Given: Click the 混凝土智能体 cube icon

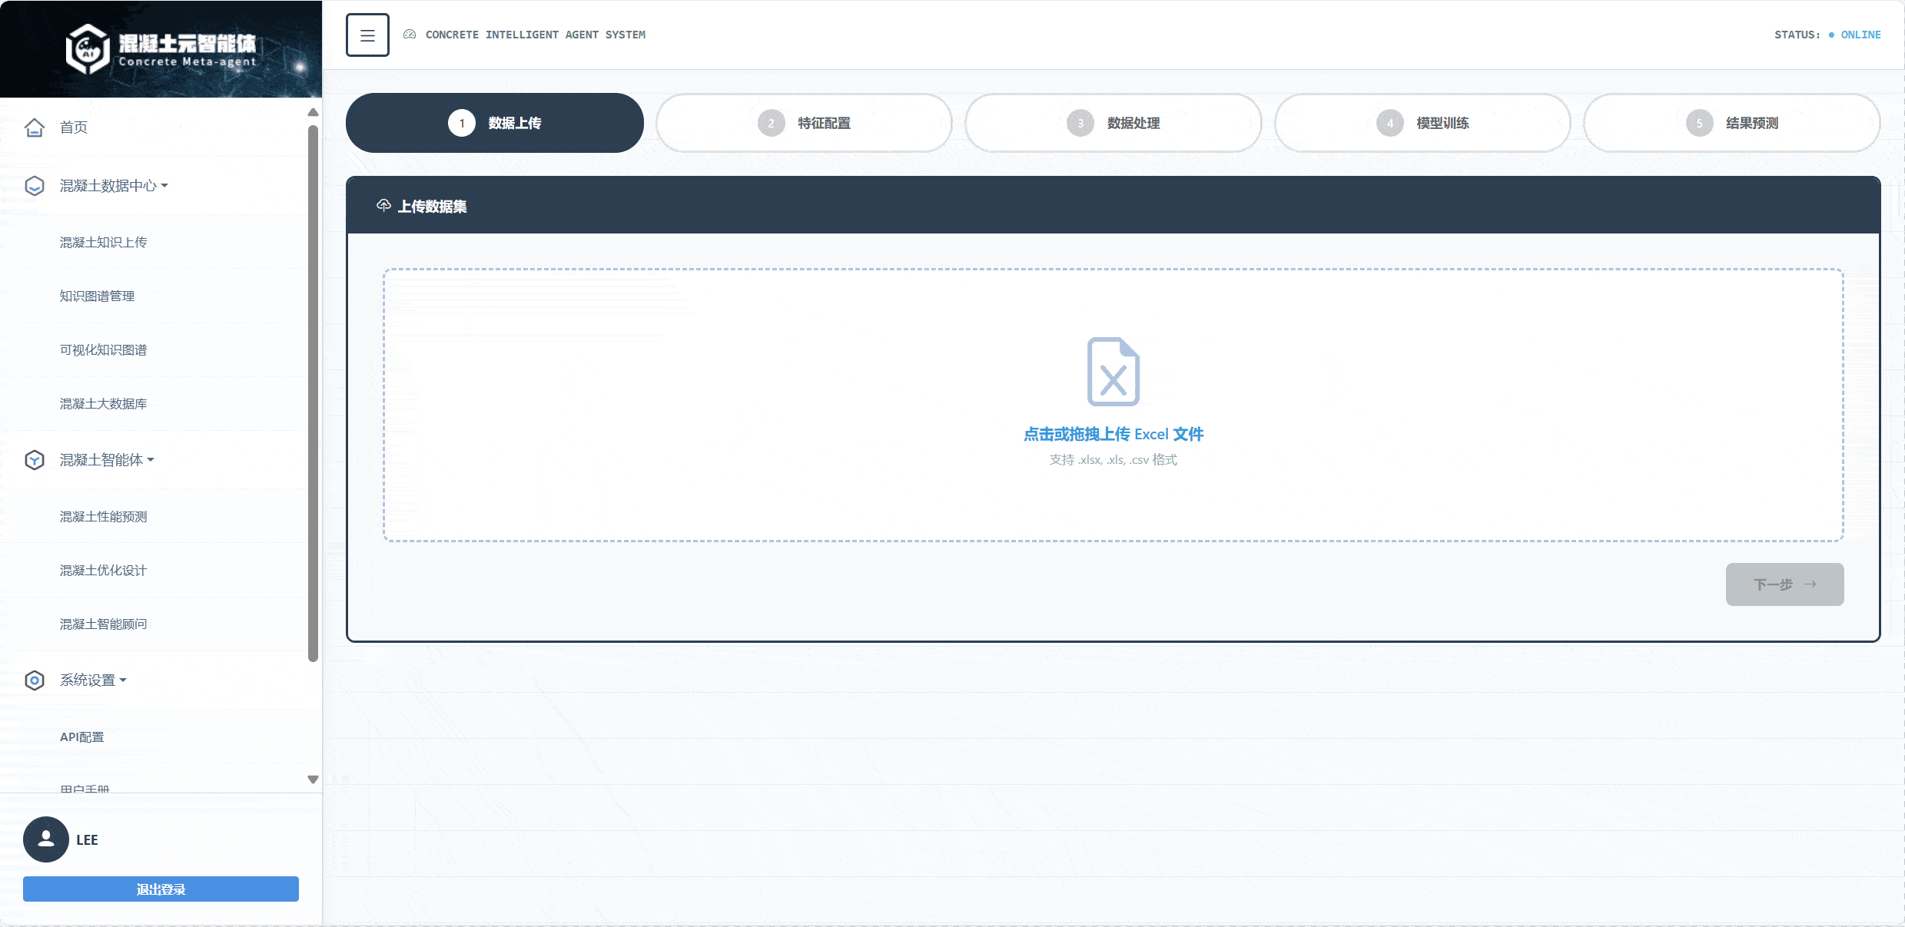Looking at the screenshot, I should point(35,460).
